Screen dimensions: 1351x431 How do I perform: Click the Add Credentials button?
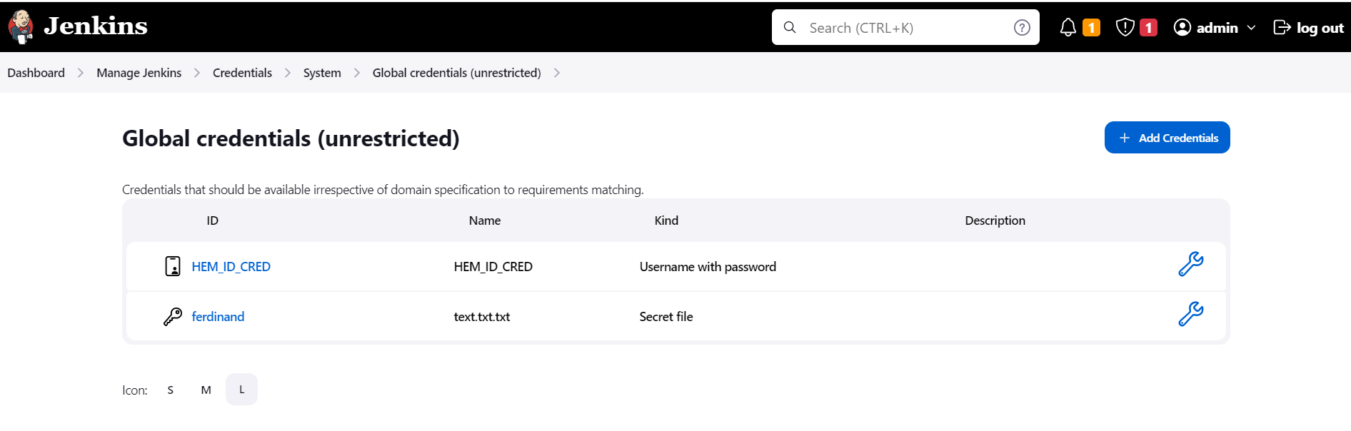pos(1167,137)
